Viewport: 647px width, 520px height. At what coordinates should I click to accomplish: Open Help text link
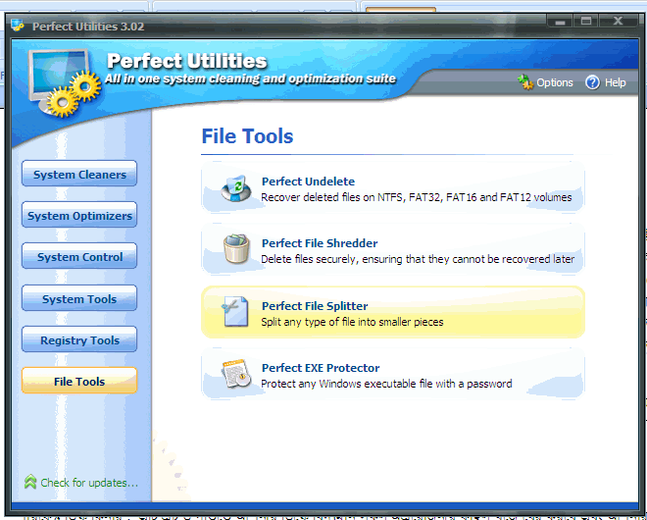(x=616, y=82)
